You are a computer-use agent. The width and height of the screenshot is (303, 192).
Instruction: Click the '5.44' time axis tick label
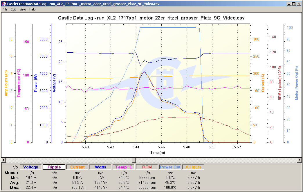(136, 147)
